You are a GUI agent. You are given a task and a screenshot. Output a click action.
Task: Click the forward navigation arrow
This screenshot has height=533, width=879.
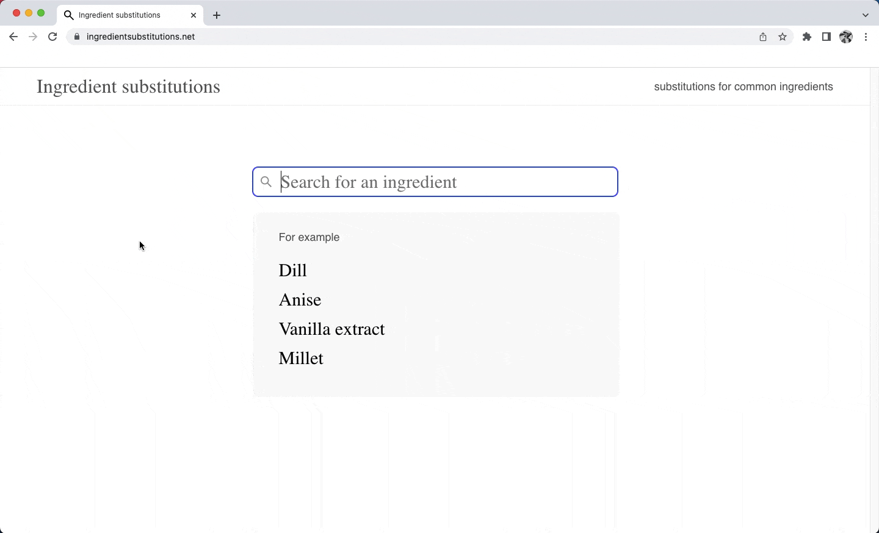[32, 37]
